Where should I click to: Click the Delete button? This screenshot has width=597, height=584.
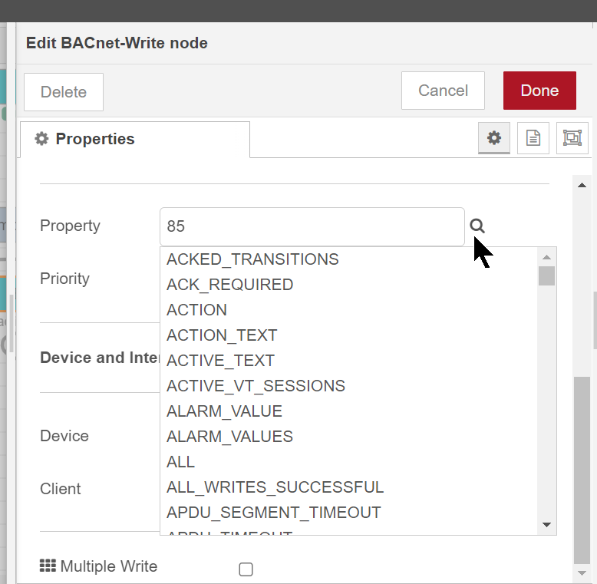tap(64, 92)
